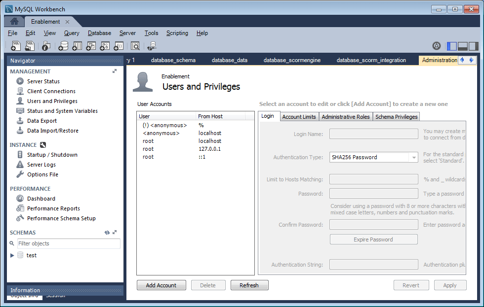Open the Database menu
This screenshot has height=307, width=484.
[x=99, y=33]
